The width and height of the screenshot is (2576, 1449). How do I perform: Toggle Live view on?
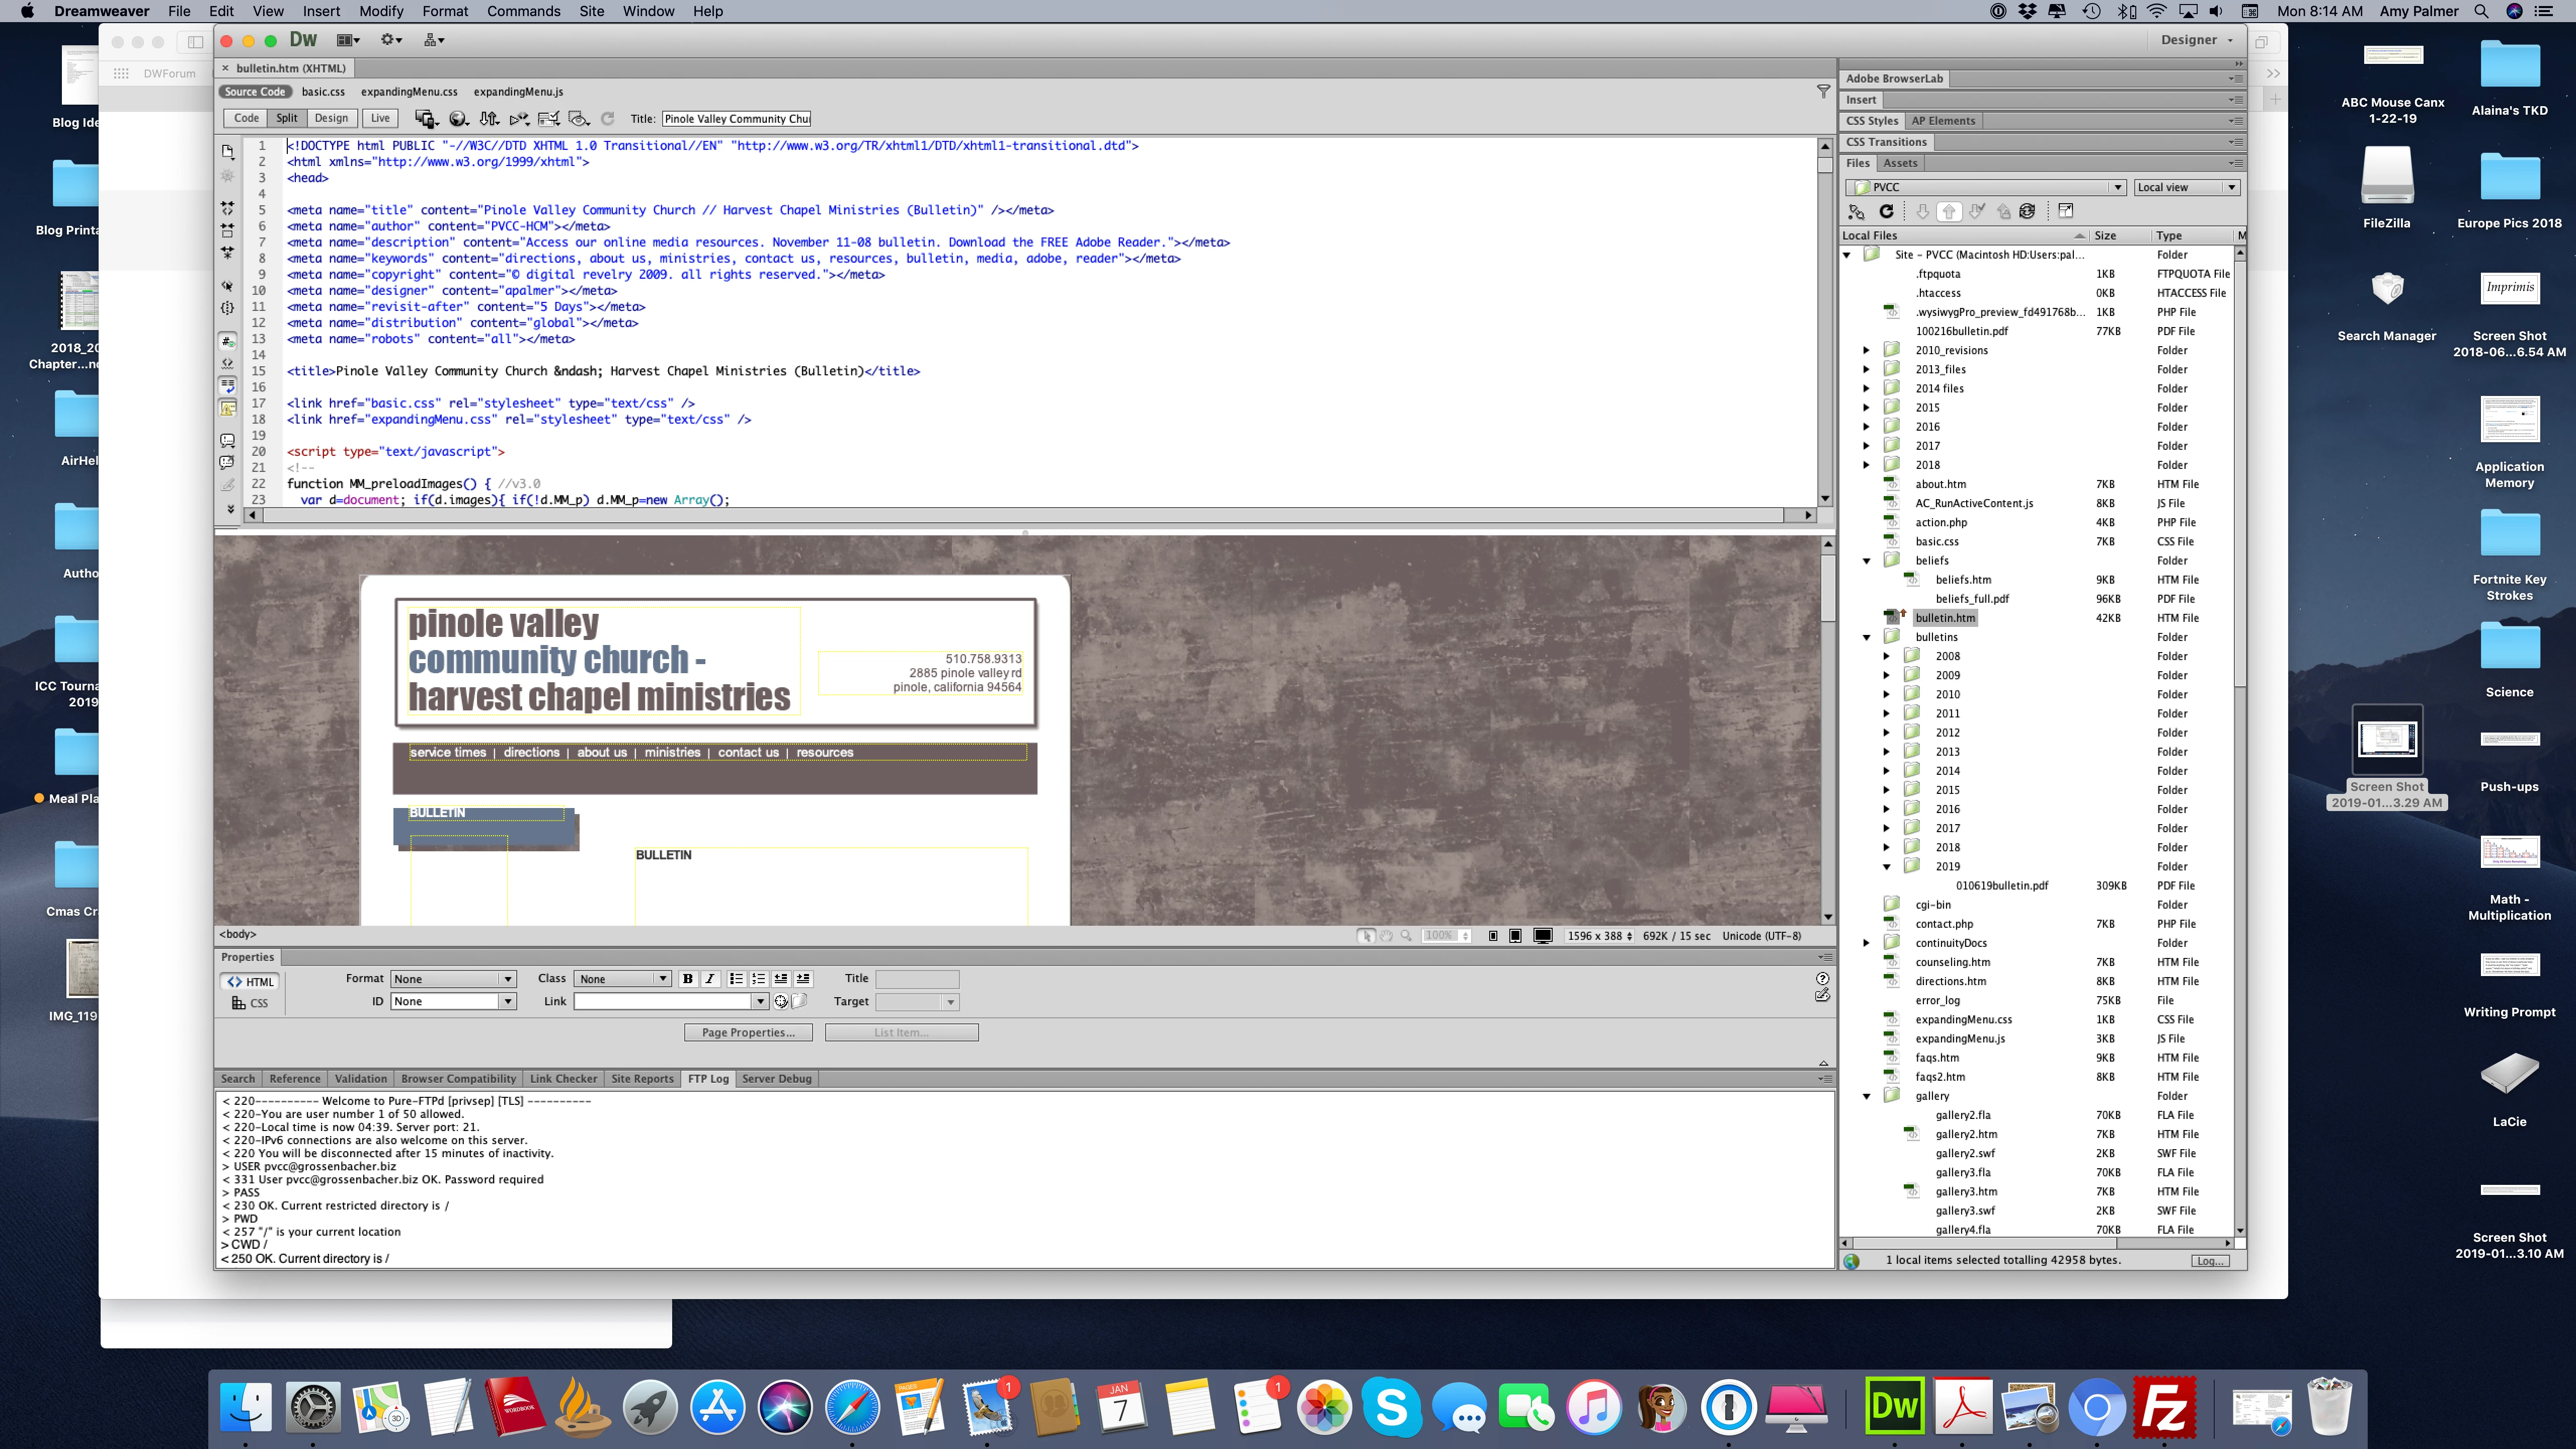coord(380,118)
